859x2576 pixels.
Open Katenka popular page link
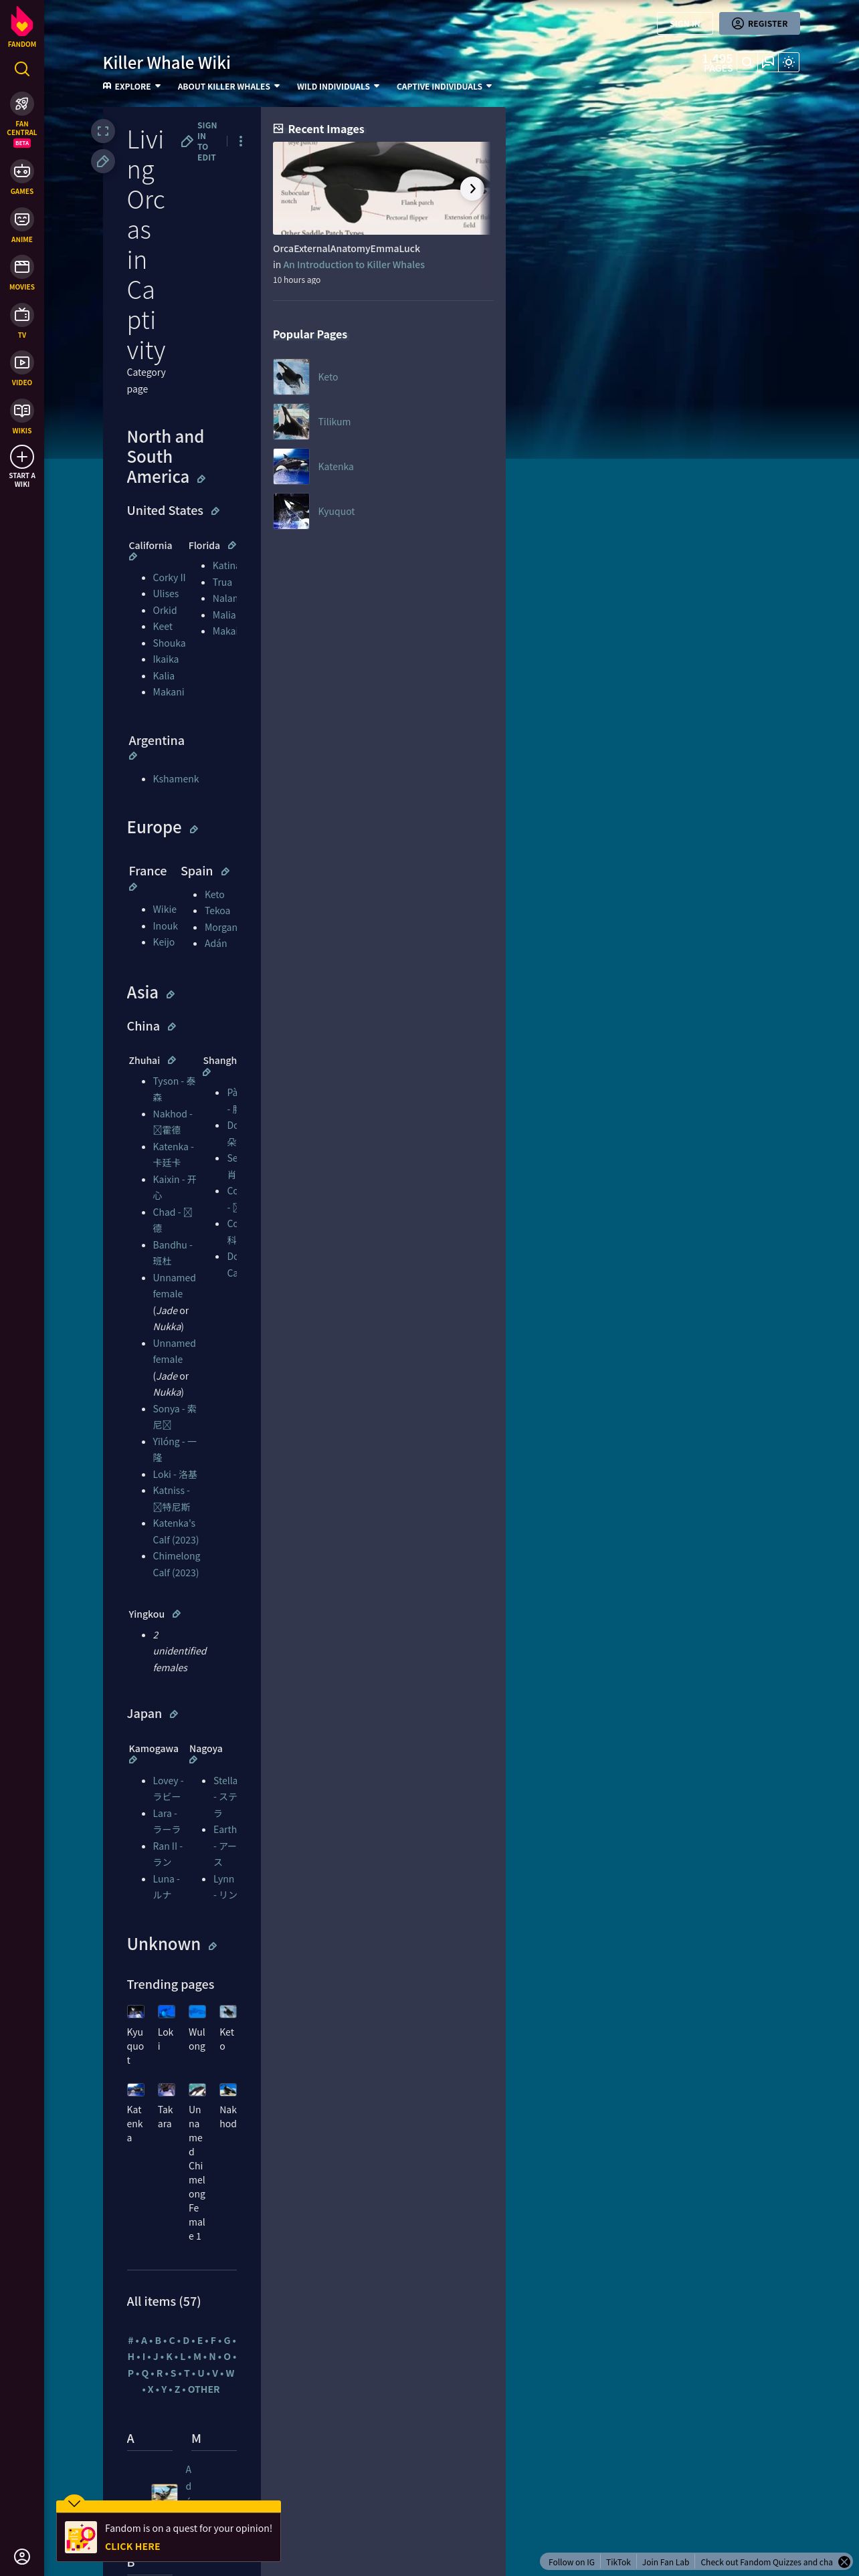point(335,467)
